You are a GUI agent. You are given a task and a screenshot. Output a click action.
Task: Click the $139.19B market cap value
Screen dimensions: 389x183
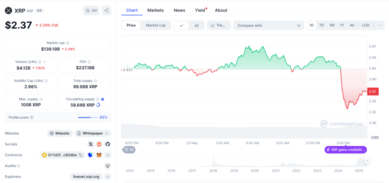pos(51,49)
